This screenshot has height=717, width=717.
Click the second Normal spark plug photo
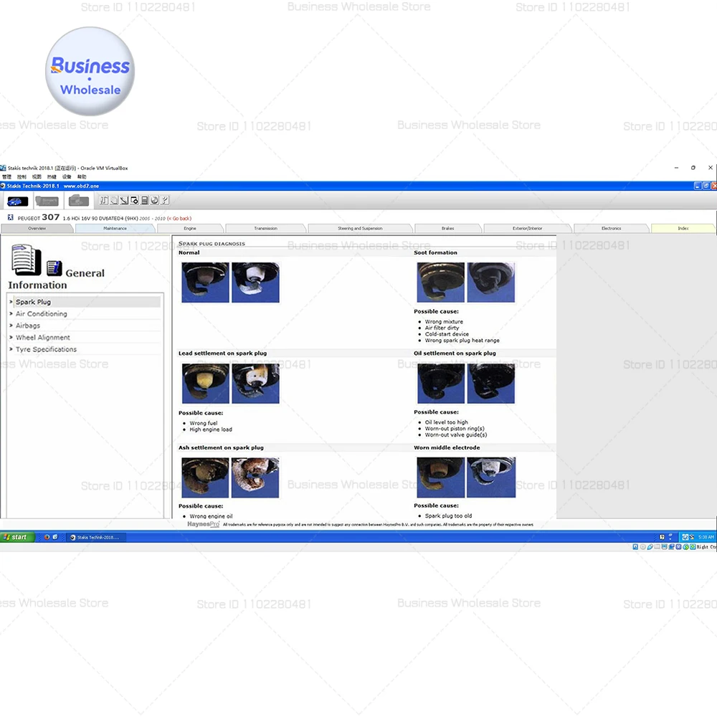coord(256,282)
